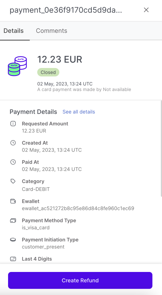
Task: Click the 12.23 EUR amount heading
Action: coord(60,59)
